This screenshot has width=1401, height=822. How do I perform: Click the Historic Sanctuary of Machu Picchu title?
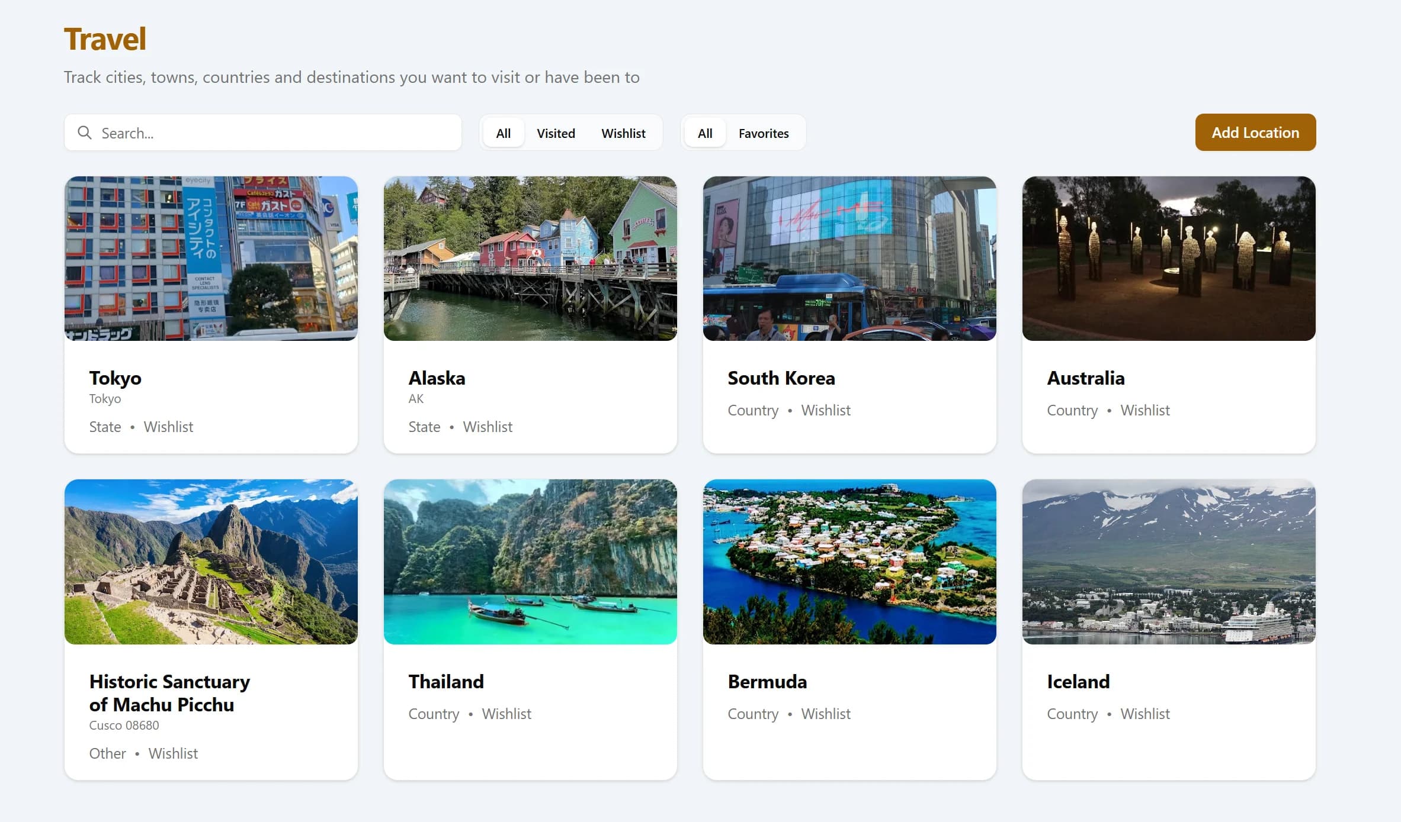(169, 693)
